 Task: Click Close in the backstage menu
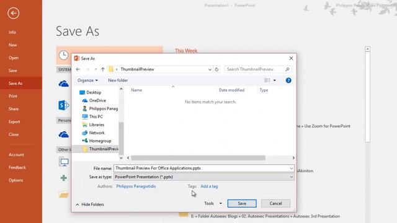(x=14, y=134)
